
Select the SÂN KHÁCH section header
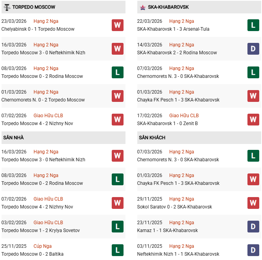(152, 138)
